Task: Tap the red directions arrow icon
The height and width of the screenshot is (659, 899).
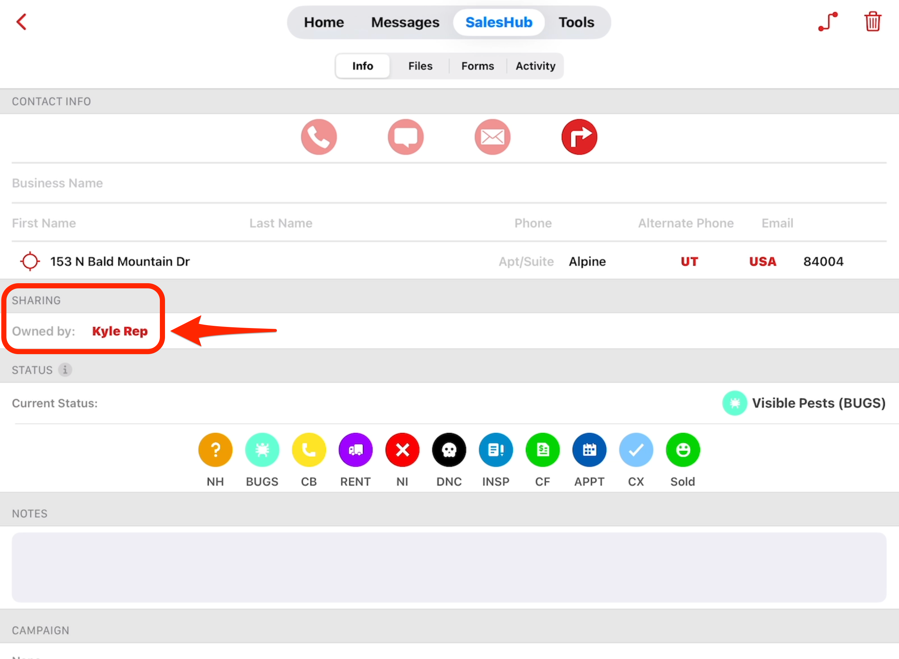Action: coord(579,137)
